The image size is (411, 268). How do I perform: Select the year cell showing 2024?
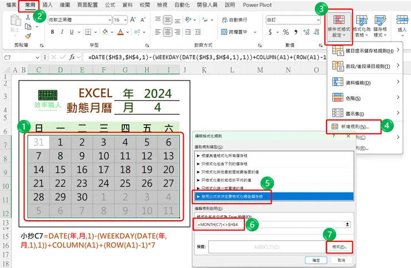click(158, 94)
